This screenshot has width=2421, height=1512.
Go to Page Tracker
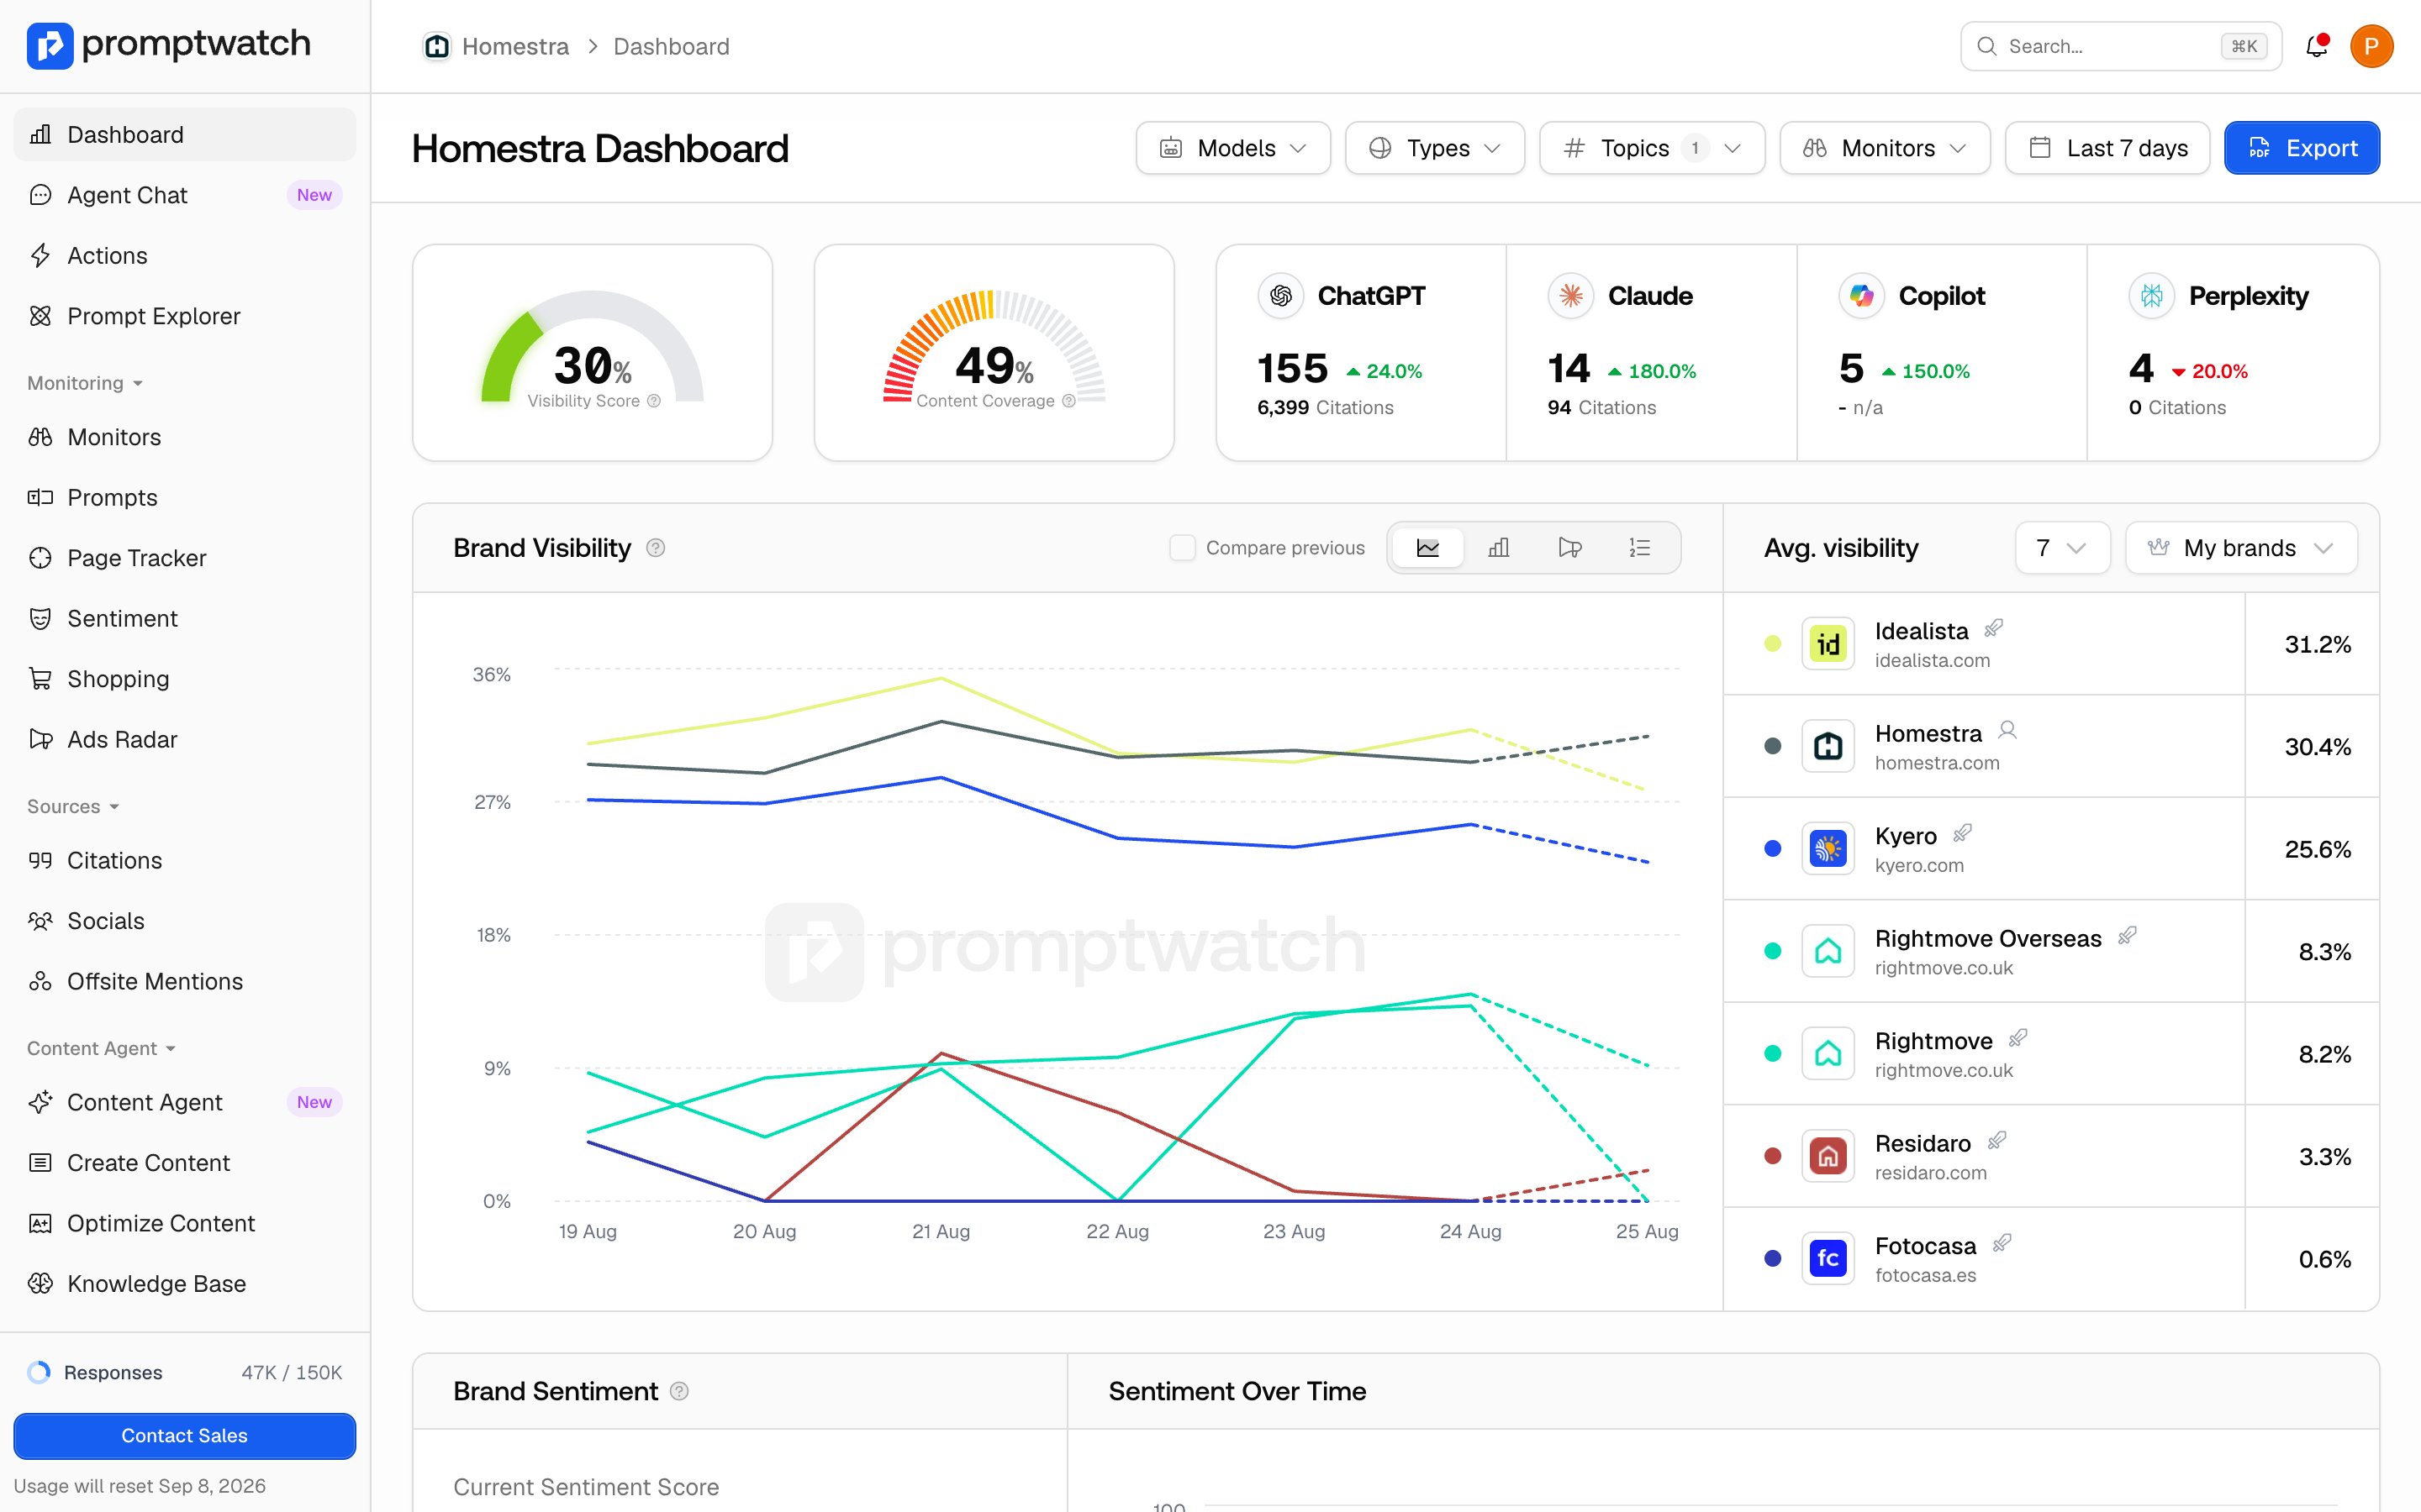[185, 558]
